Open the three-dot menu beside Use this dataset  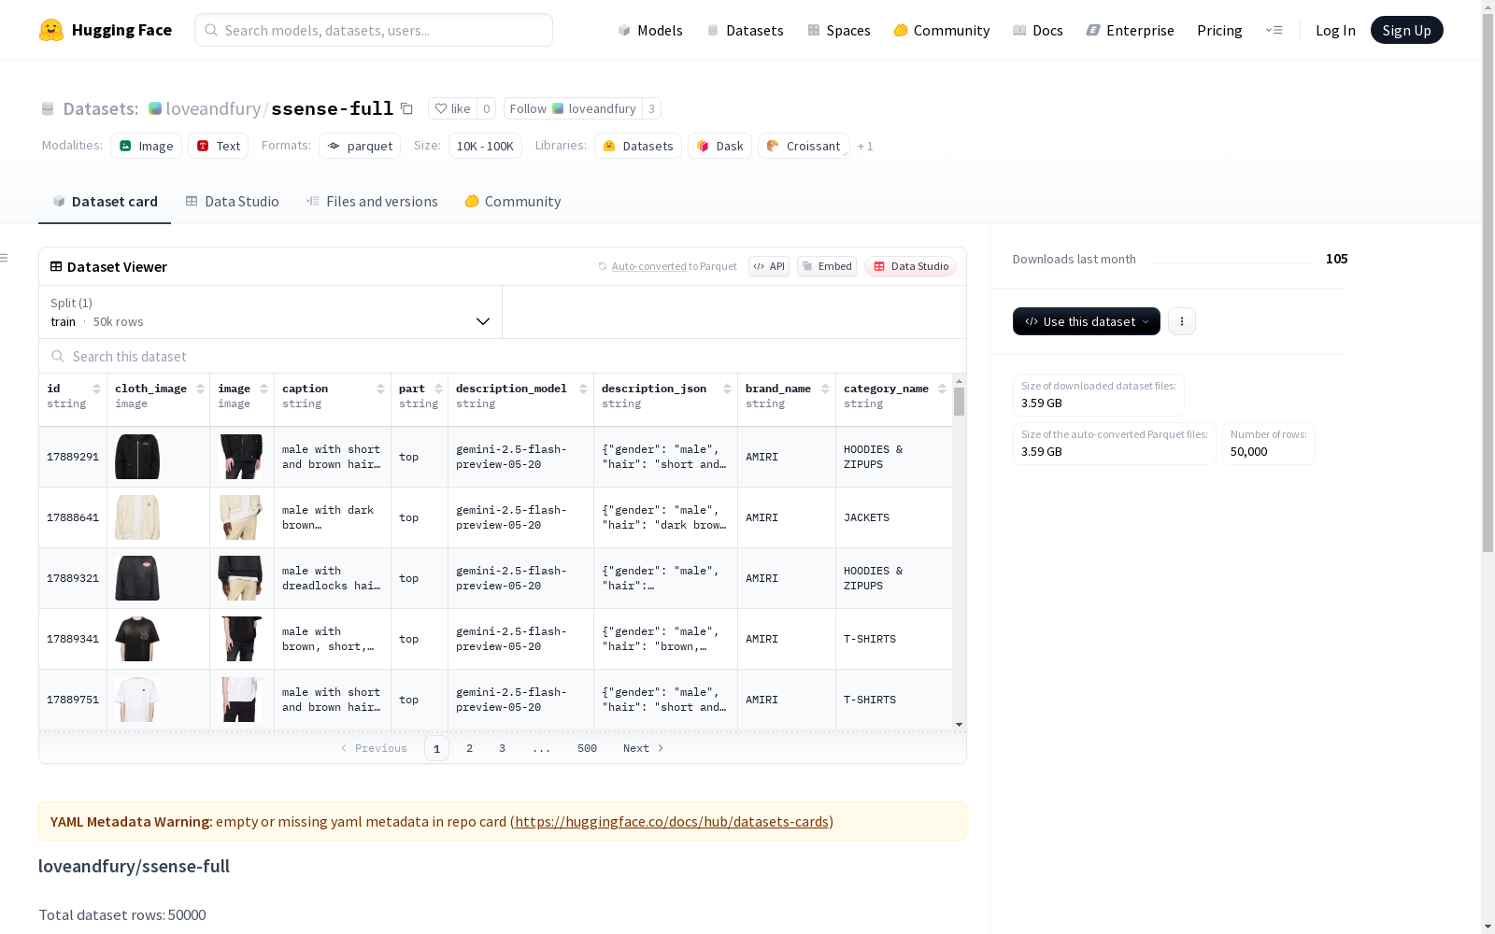(x=1182, y=321)
